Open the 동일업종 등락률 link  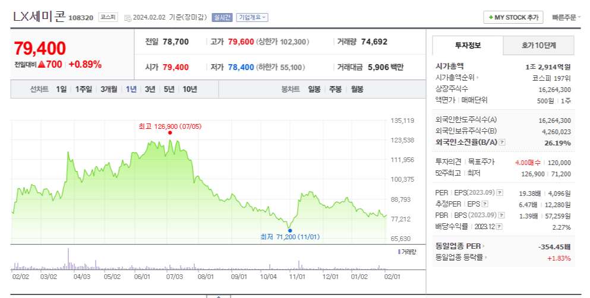tap(459, 258)
